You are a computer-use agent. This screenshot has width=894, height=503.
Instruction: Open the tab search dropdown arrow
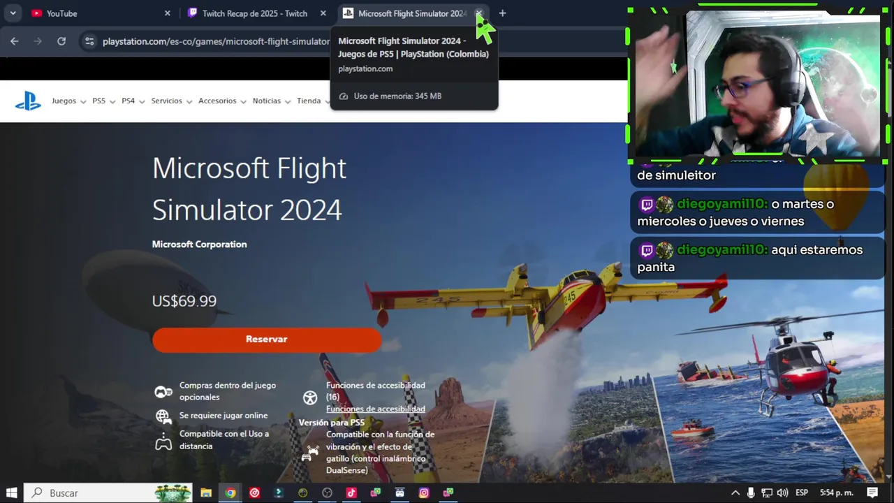coord(13,13)
